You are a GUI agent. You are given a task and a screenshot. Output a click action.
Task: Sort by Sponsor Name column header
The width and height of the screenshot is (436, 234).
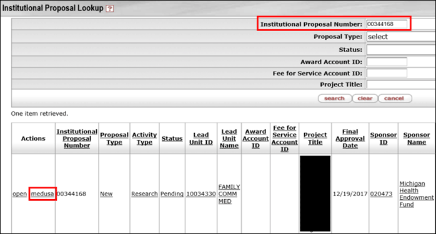coord(417,138)
